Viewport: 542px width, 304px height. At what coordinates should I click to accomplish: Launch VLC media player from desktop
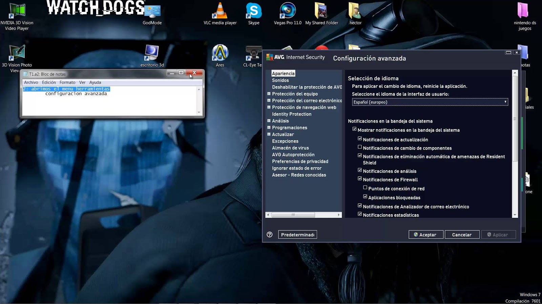click(x=220, y=14)
